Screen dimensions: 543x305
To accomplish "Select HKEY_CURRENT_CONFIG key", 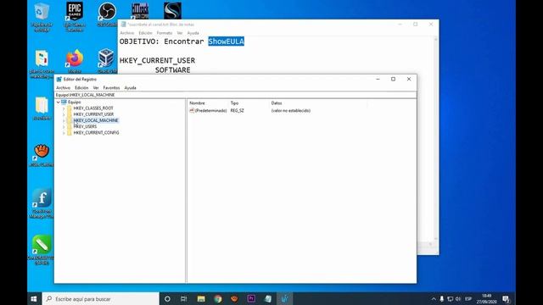I will point(96,133).
